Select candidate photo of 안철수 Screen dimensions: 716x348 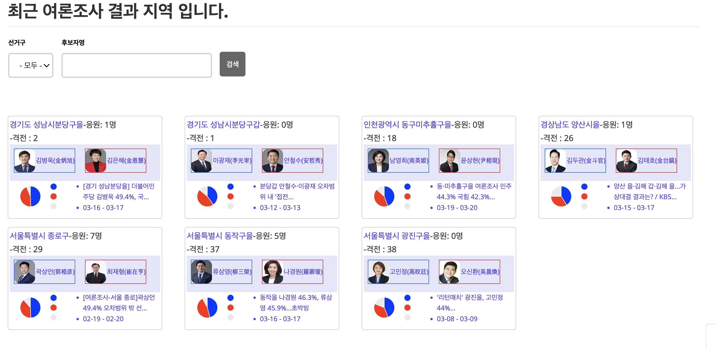pos(273,161)
